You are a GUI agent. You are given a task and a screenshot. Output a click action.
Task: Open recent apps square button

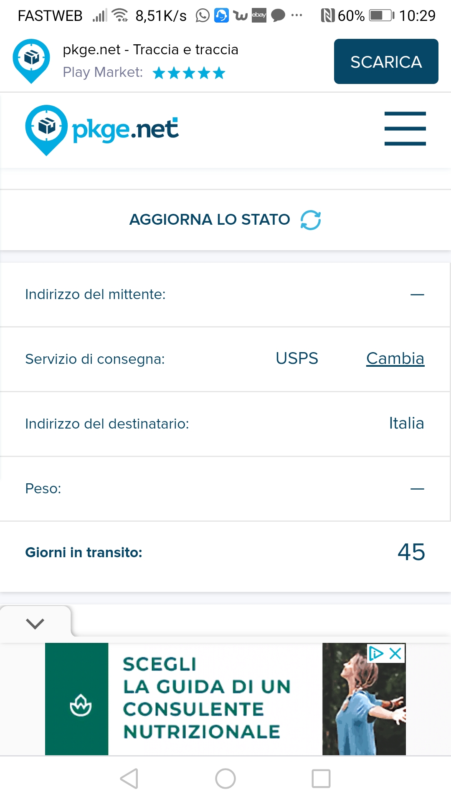click(x=321, y=779)
